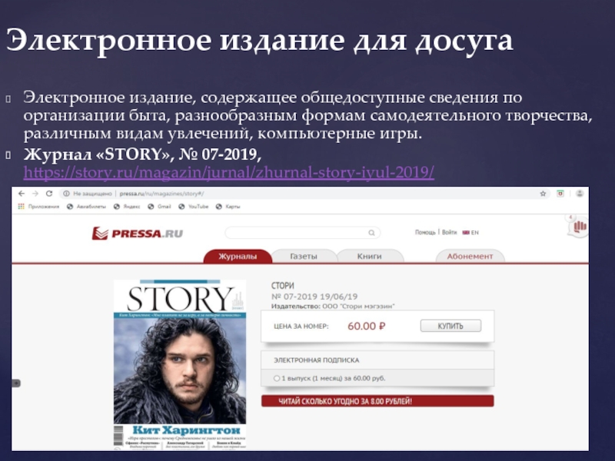The image size is (615, 461).
Task: Open the red chat hand widget icon
Action: point(579,226)
